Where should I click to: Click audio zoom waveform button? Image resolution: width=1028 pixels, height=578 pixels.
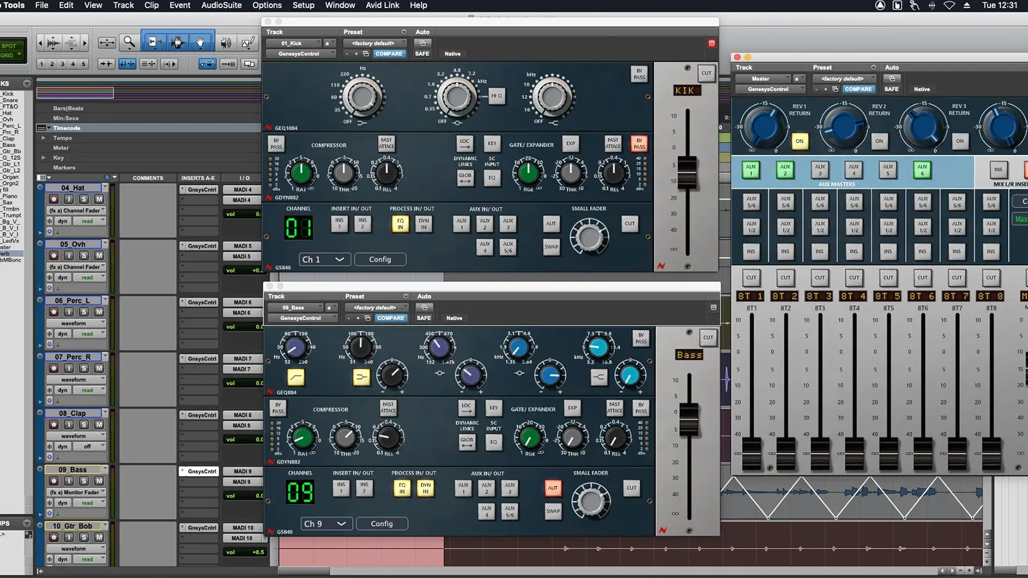pos(54,43)
